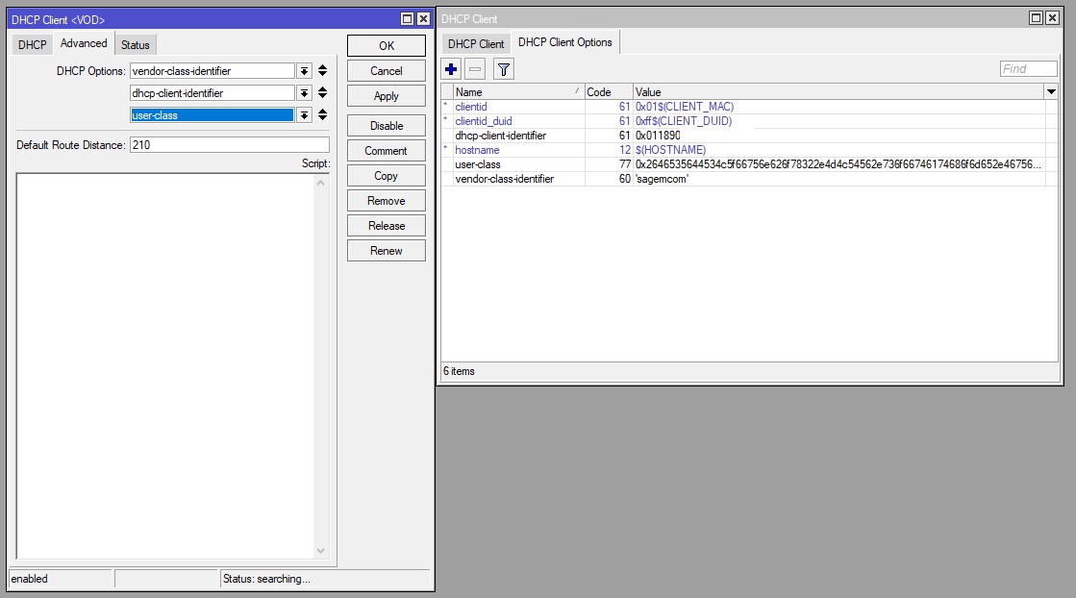1076x598 pixels.
Task: Click the Cancel button
Action: click(387, 70)
